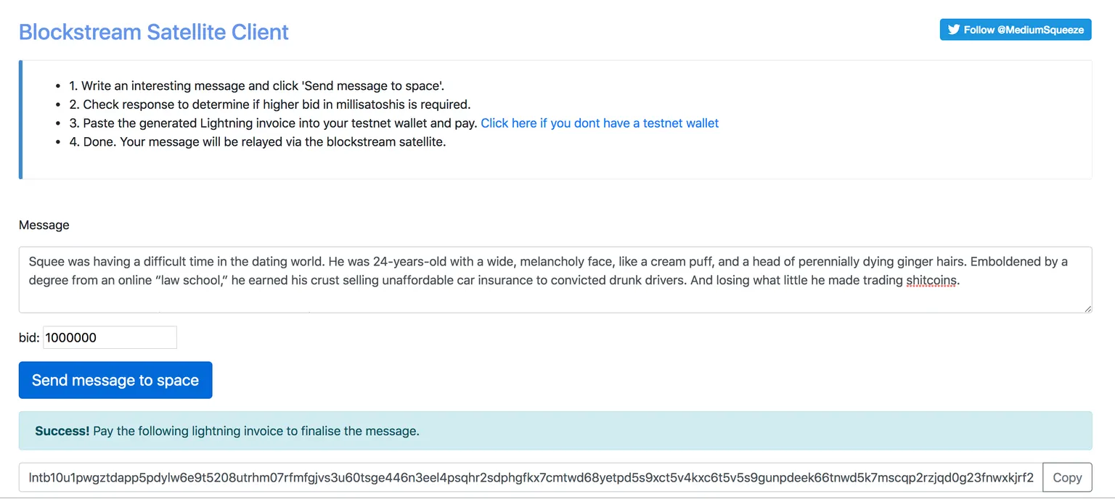Click step 4 'Done' instruction line
The image size is (1115, 499).
pos(258,142)
